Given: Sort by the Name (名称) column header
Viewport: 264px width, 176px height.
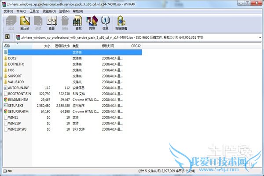Looking at the screenshot, I should click(x=18, y=46).
